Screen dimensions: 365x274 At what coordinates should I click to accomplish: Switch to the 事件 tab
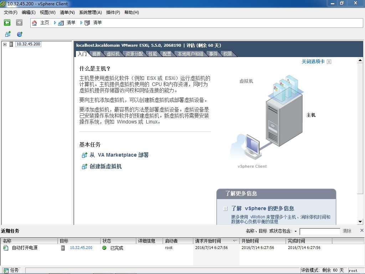[213, 54]
